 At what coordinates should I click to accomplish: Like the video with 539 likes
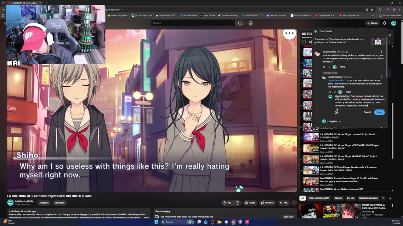[x=227, y=203]
